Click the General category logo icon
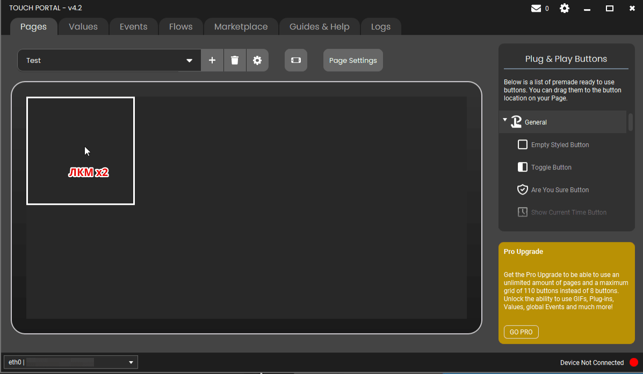Image resolution: width=643 pixels, height=374 pixels. [x=516, y=122]
